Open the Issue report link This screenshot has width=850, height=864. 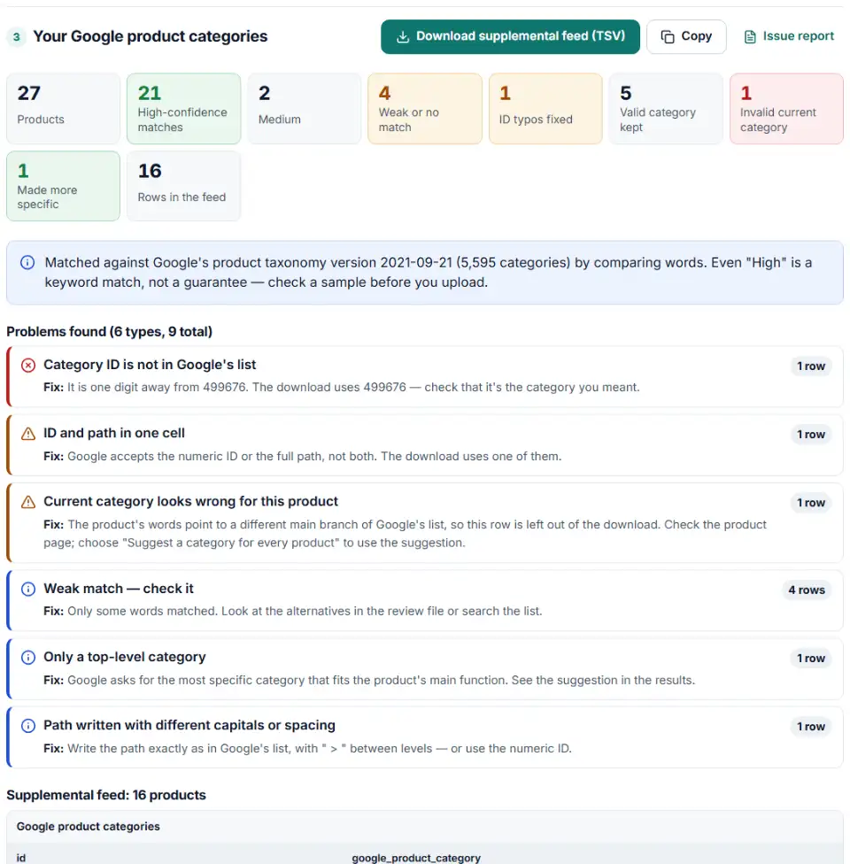tap(788, 36)
